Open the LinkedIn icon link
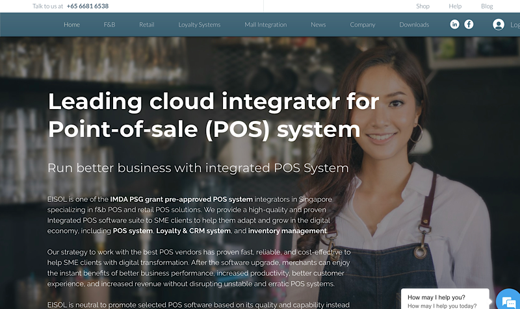This screenshot has height=309, width=520. click(454, 24)
